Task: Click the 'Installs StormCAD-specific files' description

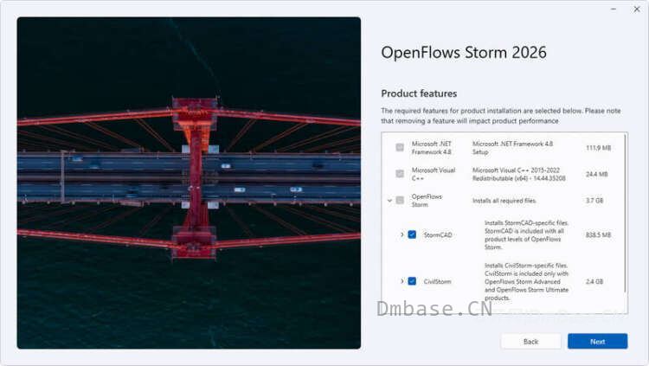Action: tap(526, 234)
